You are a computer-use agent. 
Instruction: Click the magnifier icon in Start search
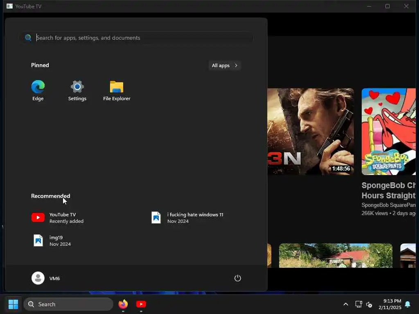[x=28, y=38]
